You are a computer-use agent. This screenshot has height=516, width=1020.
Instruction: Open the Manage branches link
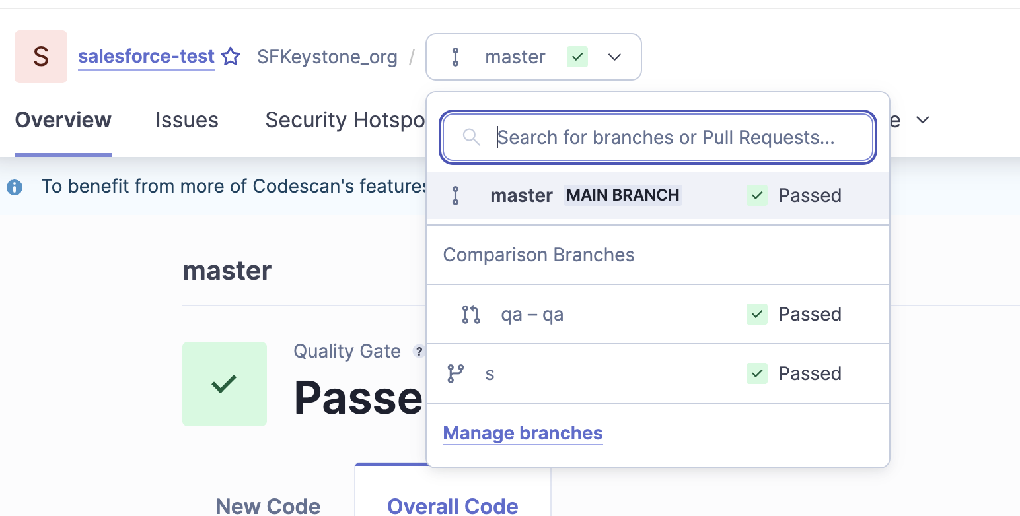click(523, 433)
